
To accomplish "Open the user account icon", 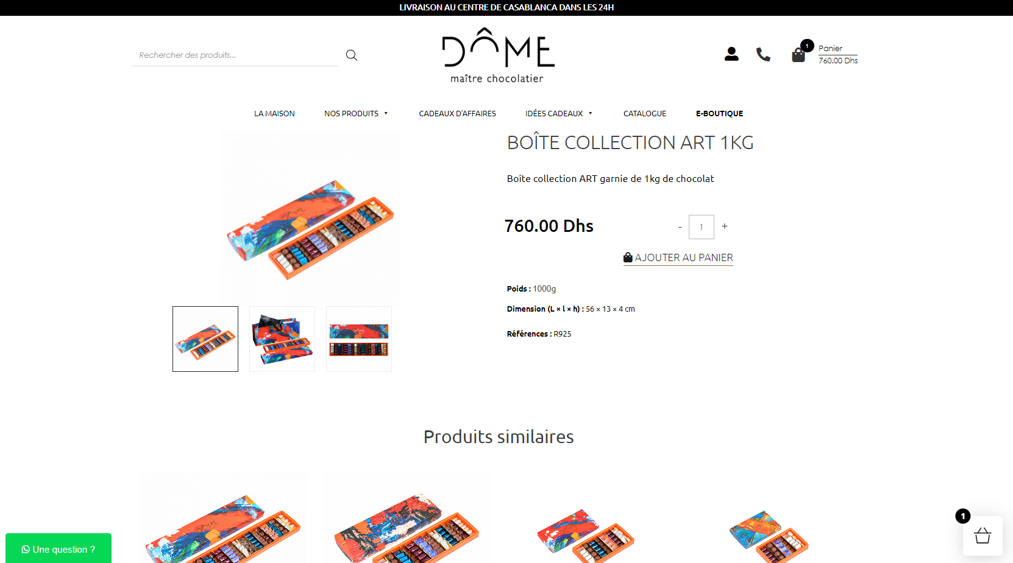I will [731, 54].
